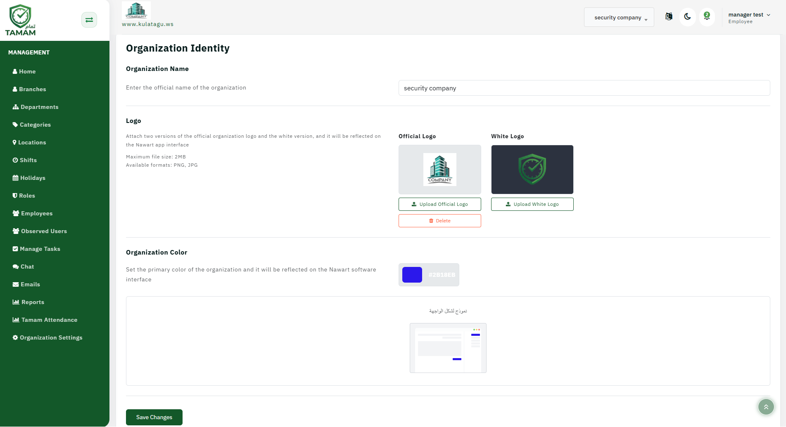Viewport: 786px width, 427px height.
Task: Click the Shifts clock icon
Action: pyautogui.click(x=15, y=160)
